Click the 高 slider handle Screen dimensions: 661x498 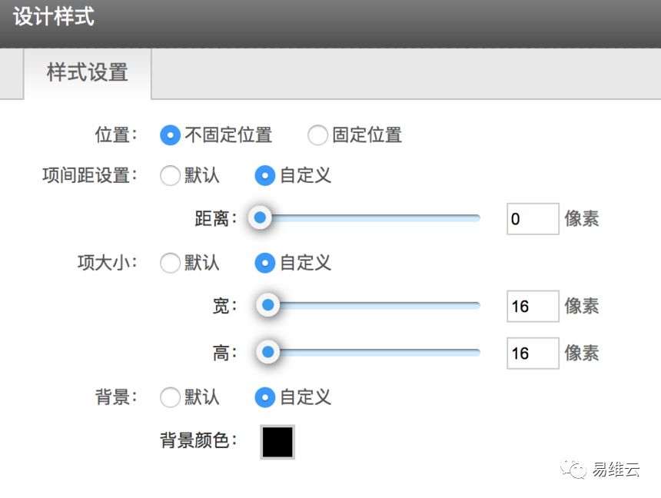267,352
